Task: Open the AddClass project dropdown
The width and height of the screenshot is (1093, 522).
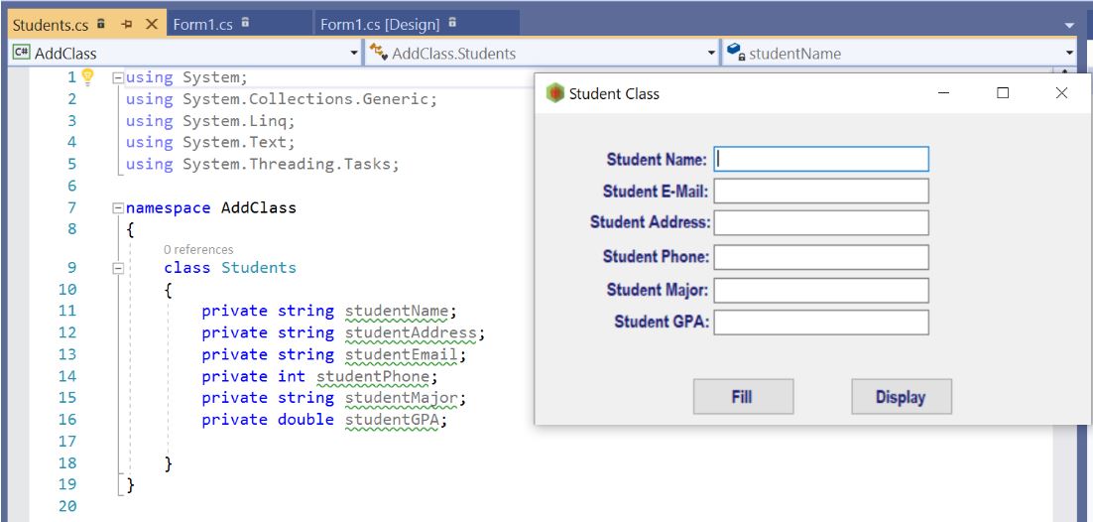Action: point(353,53)
